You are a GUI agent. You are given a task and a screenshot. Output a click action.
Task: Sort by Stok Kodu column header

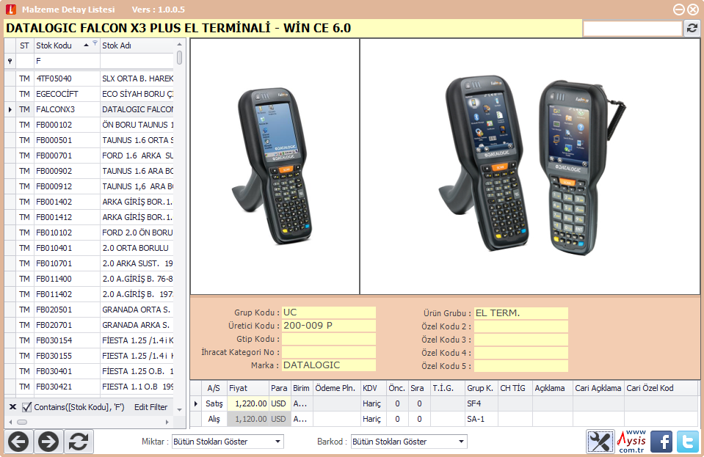(x=67, y=45)
